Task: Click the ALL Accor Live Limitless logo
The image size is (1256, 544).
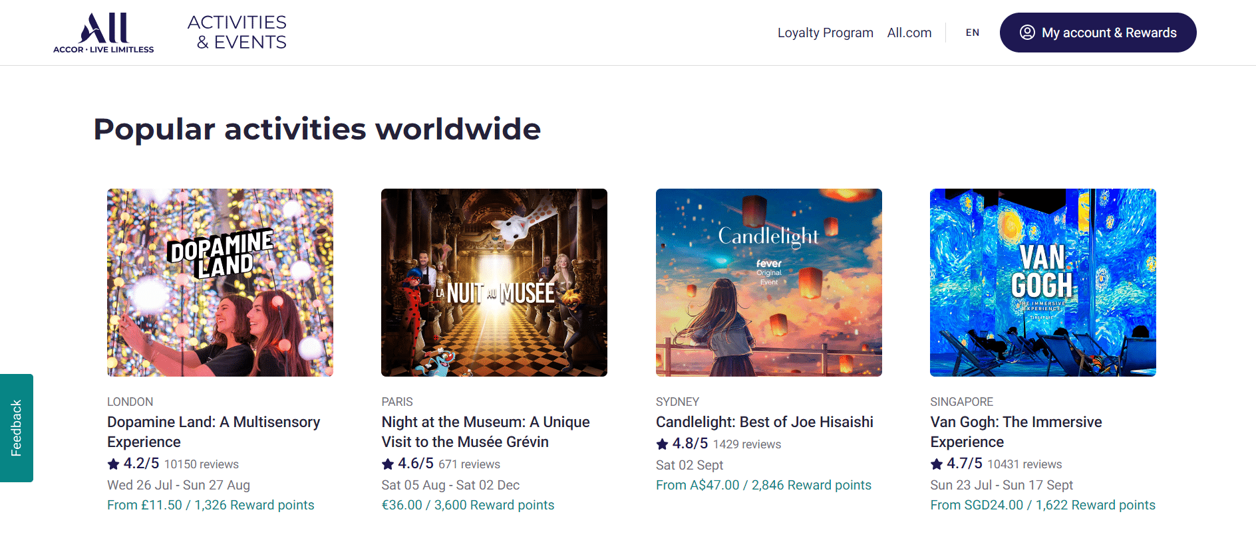Action: pos(103,33)
